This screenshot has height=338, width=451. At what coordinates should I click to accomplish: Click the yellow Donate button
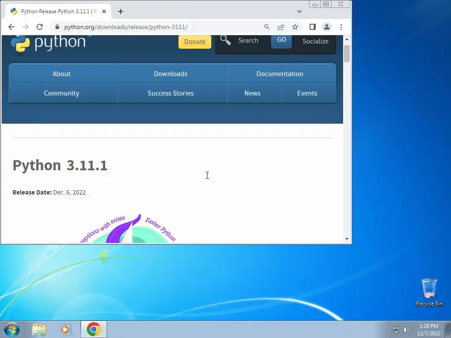pyautogui.click(x=195, y=42)
